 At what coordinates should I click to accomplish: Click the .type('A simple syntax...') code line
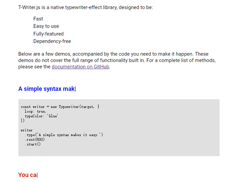click(64, 135)
